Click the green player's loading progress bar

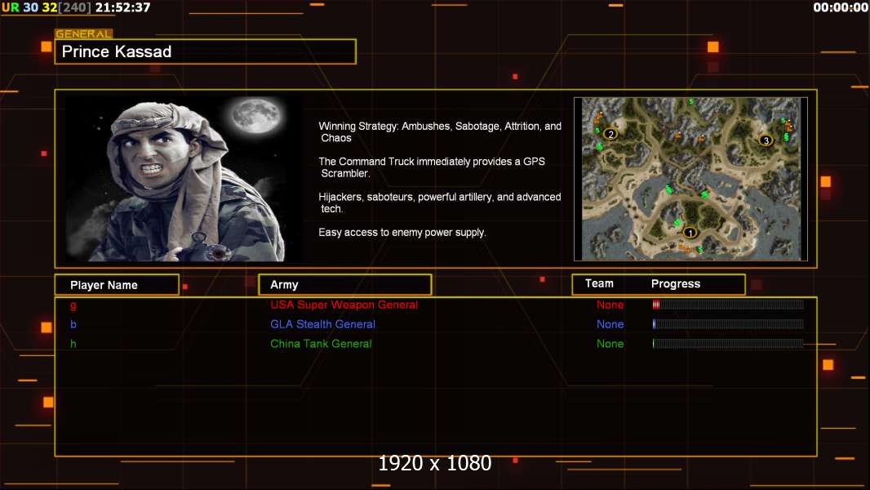tap(728, 343)
